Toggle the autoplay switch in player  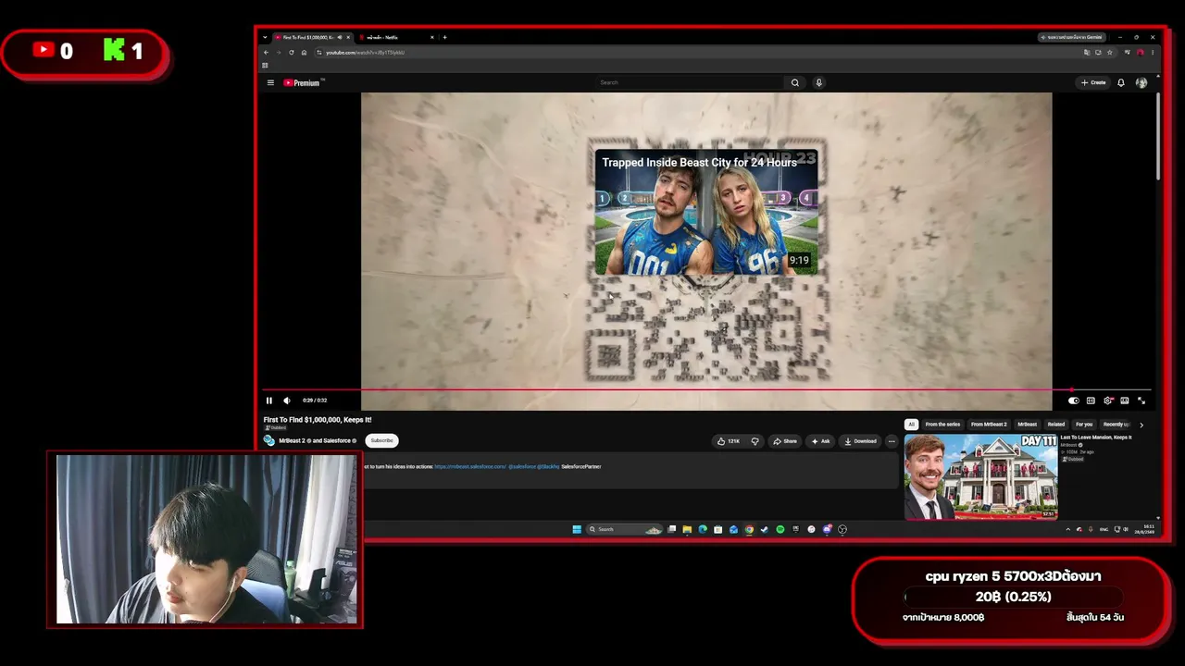(x=1073, y=401)
